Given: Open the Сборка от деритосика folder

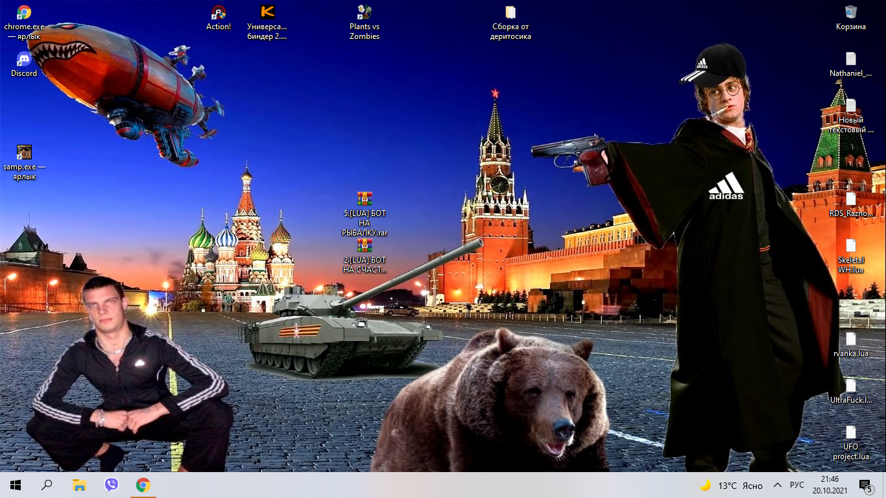Looking at the screenshot, I should pyautogui.click(x=510, y=13).
